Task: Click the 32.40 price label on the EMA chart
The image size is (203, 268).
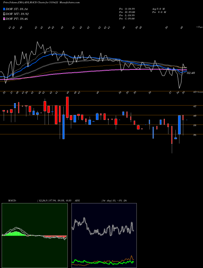Action: click(191, 73)
